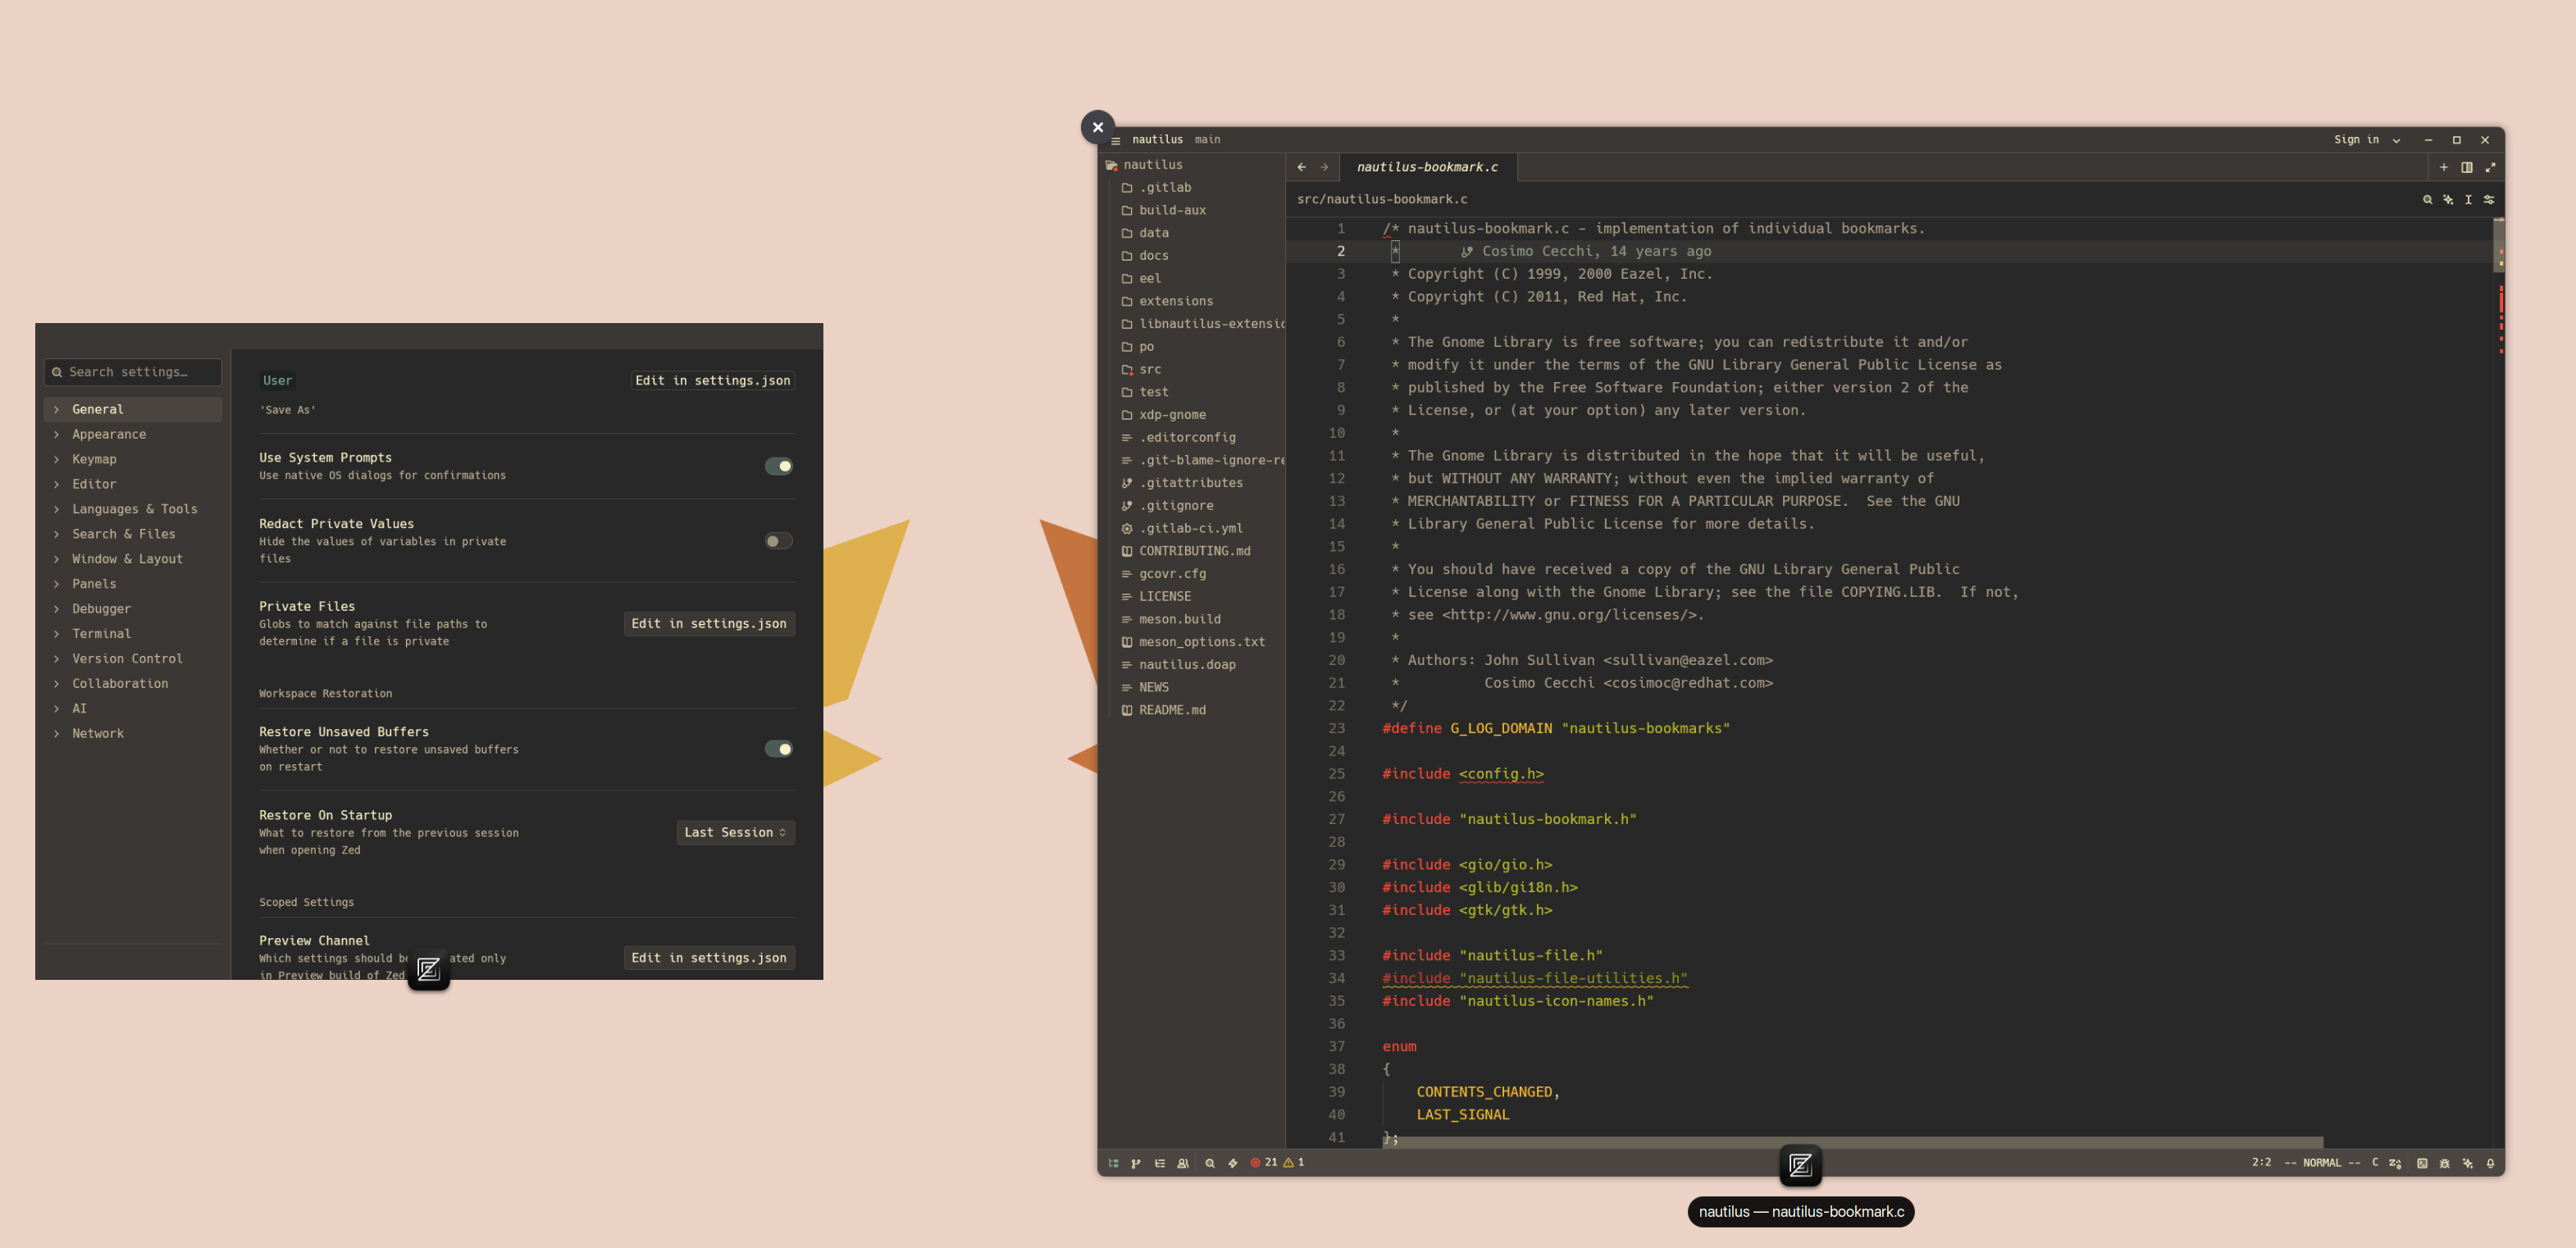
Task: Disable the Use System Prompts toggle
Action: click(x=778, y=466)
